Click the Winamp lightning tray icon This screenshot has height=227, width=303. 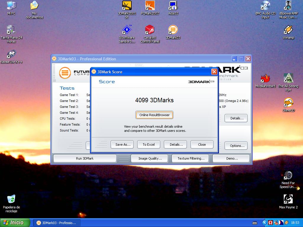286,223
